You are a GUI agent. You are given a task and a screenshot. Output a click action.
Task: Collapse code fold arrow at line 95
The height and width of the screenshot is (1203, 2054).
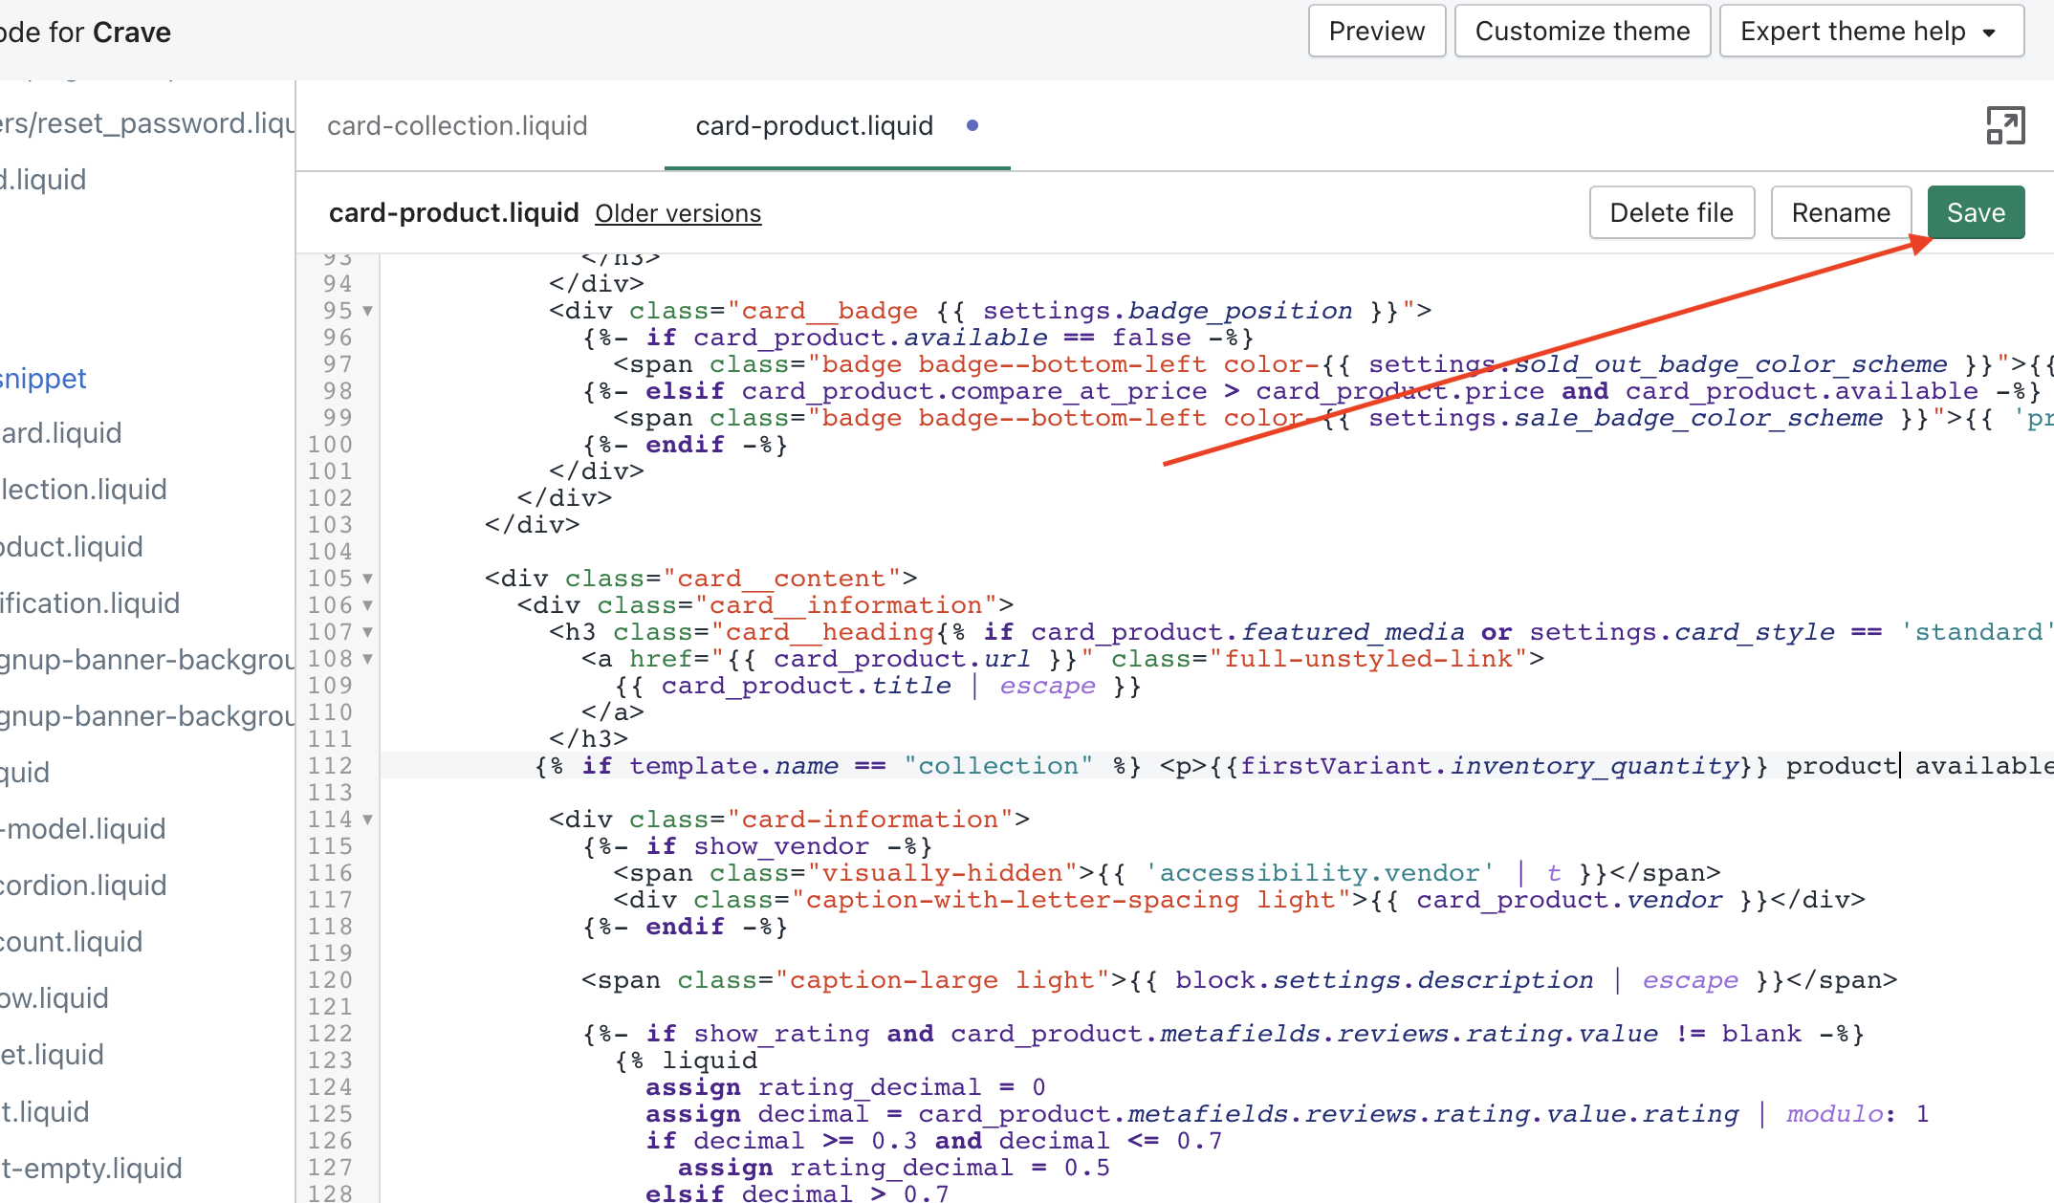[x=367, y=311]
